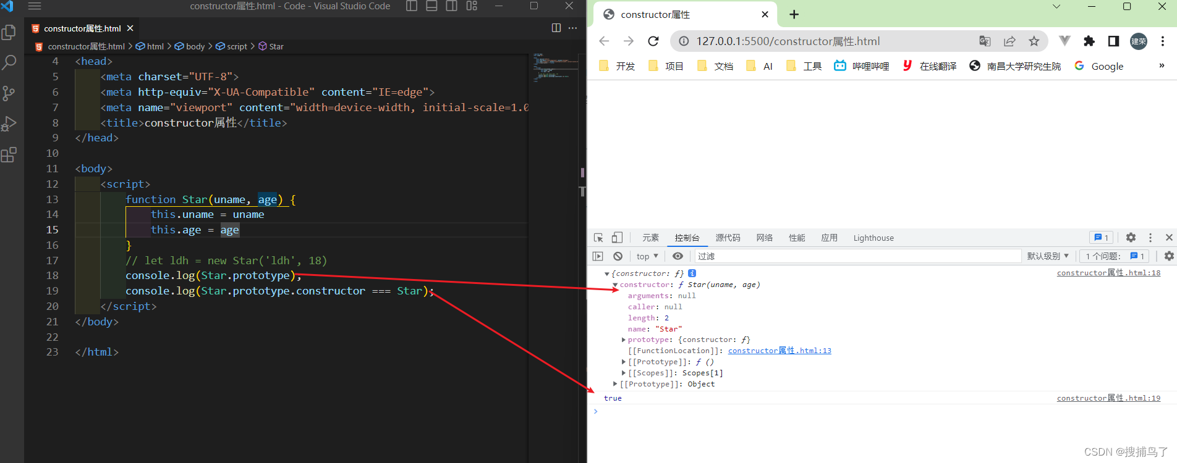Switch to DevTools 元素 tab
Image resolution: width=1177 pixels, height=463 pixels.
650,238
